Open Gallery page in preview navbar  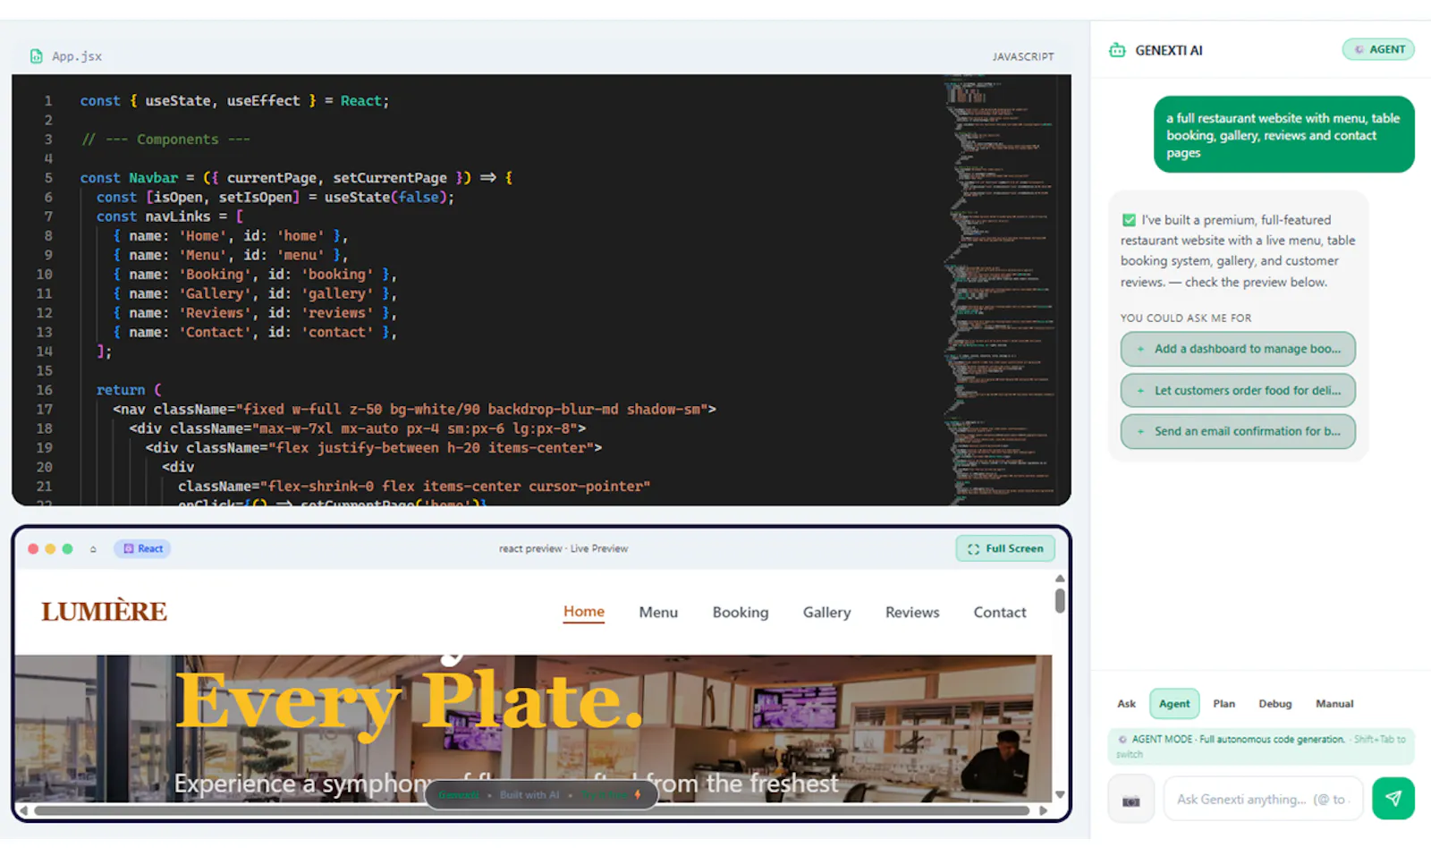pos(826,613)
